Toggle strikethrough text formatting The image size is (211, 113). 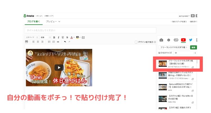click(67, 38)
